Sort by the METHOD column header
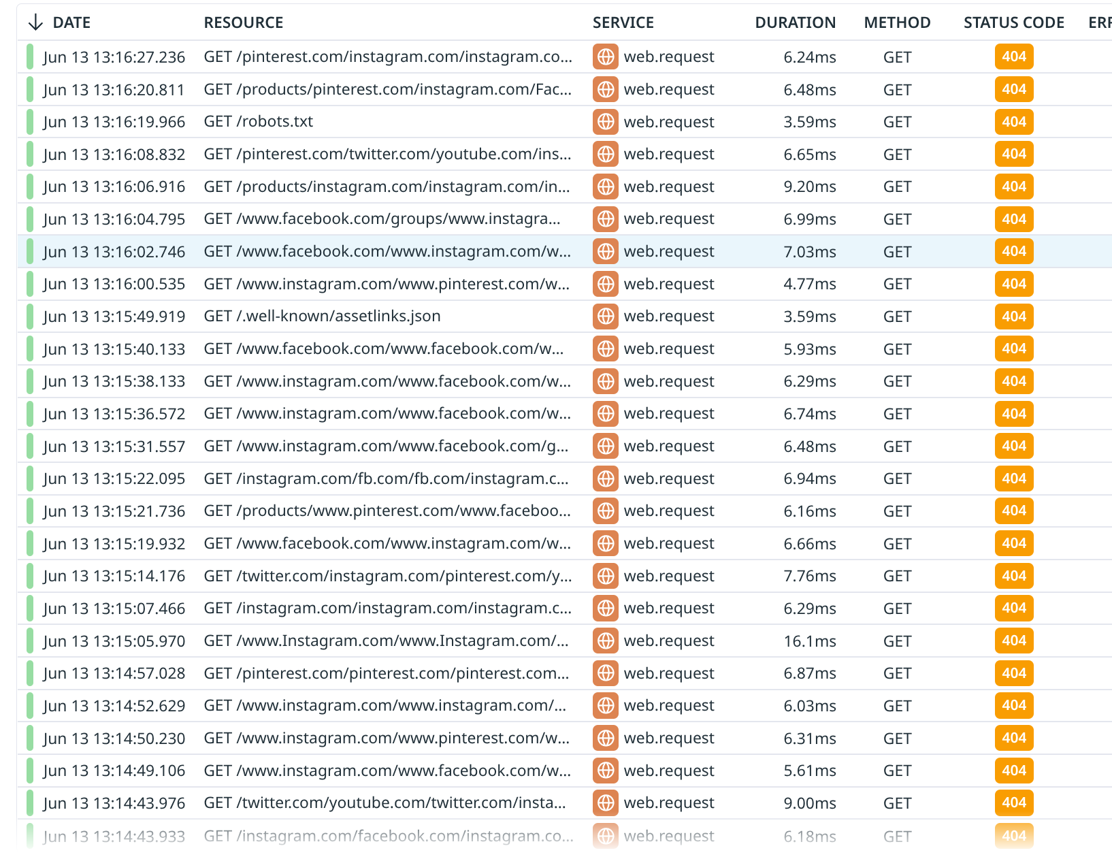 pos(898,22)
